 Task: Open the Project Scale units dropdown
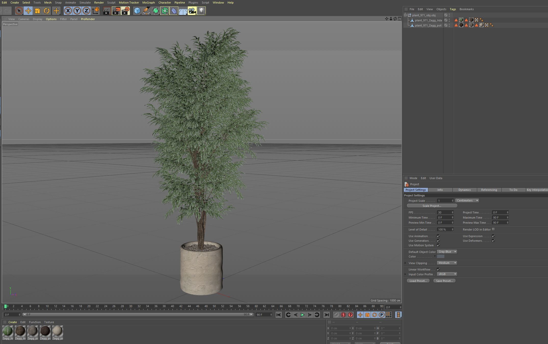coord(467,200)
